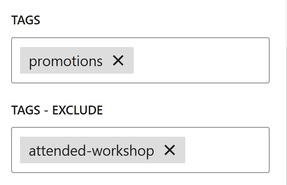Image resolution: width=287 pixels, height=185 pixels.
Task: Clear the promotions chip from TAGS
Action: pos(118,60)
